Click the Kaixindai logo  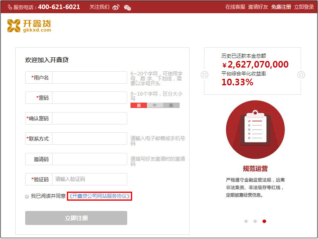[x=29, y=26]
